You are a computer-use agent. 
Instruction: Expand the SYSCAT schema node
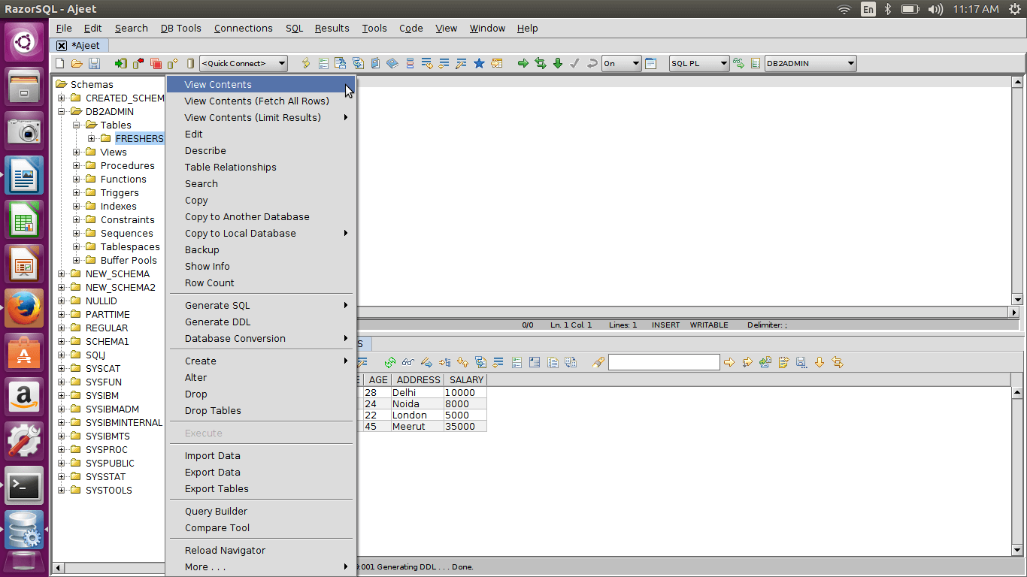[62, 368]
